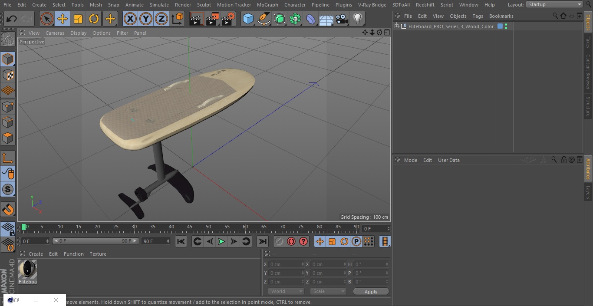Toggle autokeying button
Image resolution: width=593 pixels, height=306 pixels.
point(291,241)
